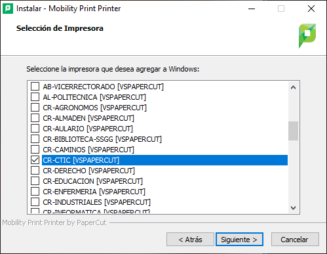Select the CR-AGRONOMOS [VSPAPERCUT] list entry

94,108
